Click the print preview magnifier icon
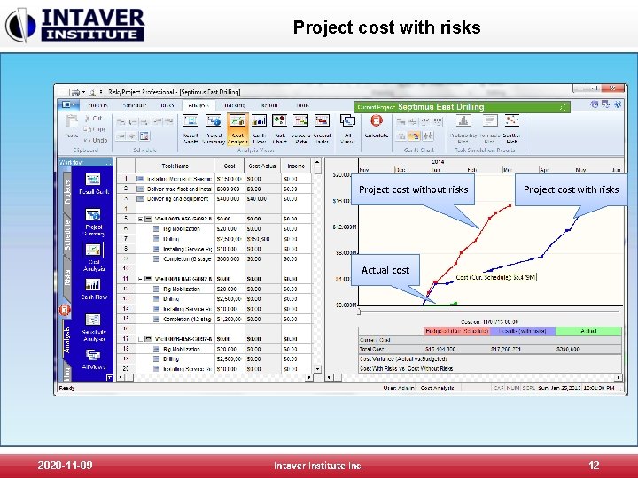This screenshot has width=638, height=478. (x=92, y=92)
